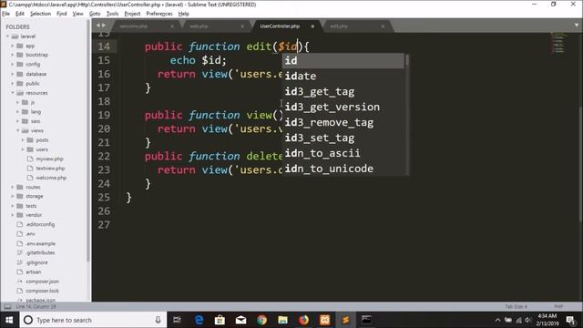Viewport: 583px width, 328px height.
Task: Open the .env.example file
Action: [x=40, y=243]
